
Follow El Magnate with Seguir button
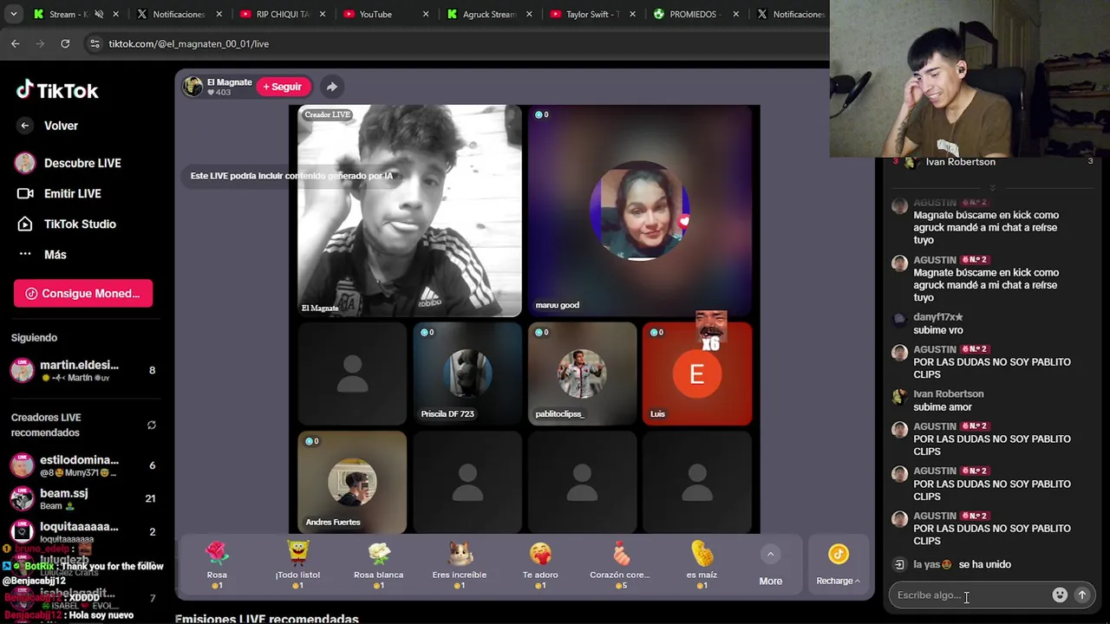pyautogui.click(x=283, y=87)
